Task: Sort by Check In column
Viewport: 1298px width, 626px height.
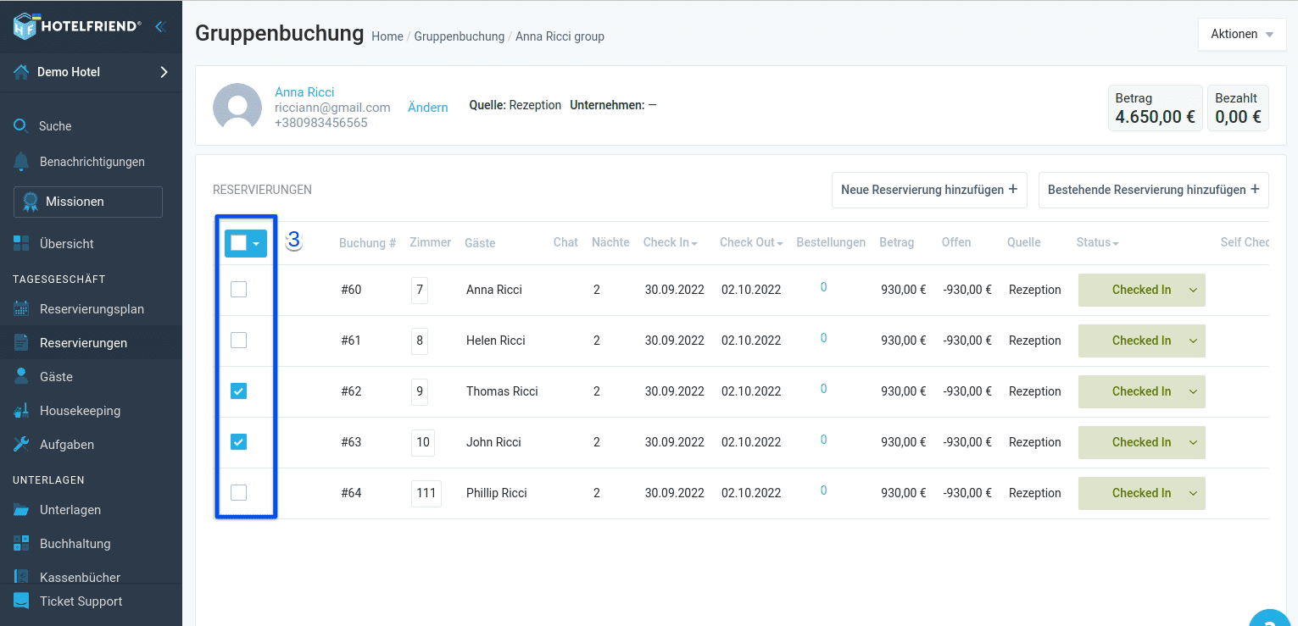Action: [670, 242]
